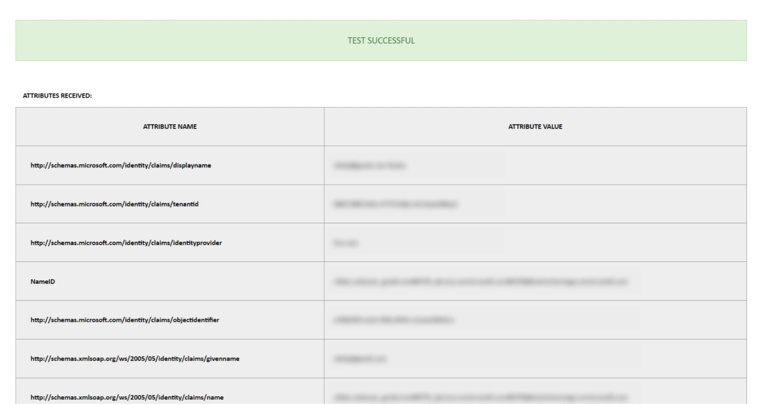Click the NameID attribute name

(x=43, y=281)
